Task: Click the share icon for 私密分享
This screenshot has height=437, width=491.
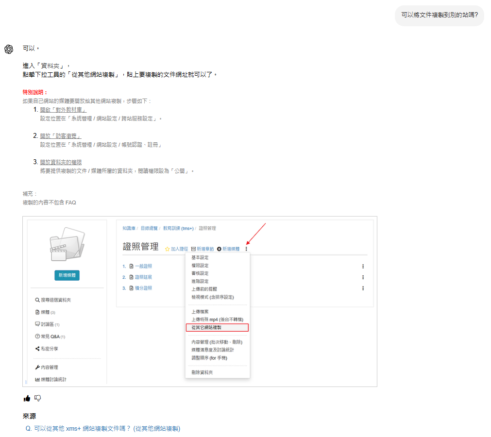Action: (x=37, y=349)
